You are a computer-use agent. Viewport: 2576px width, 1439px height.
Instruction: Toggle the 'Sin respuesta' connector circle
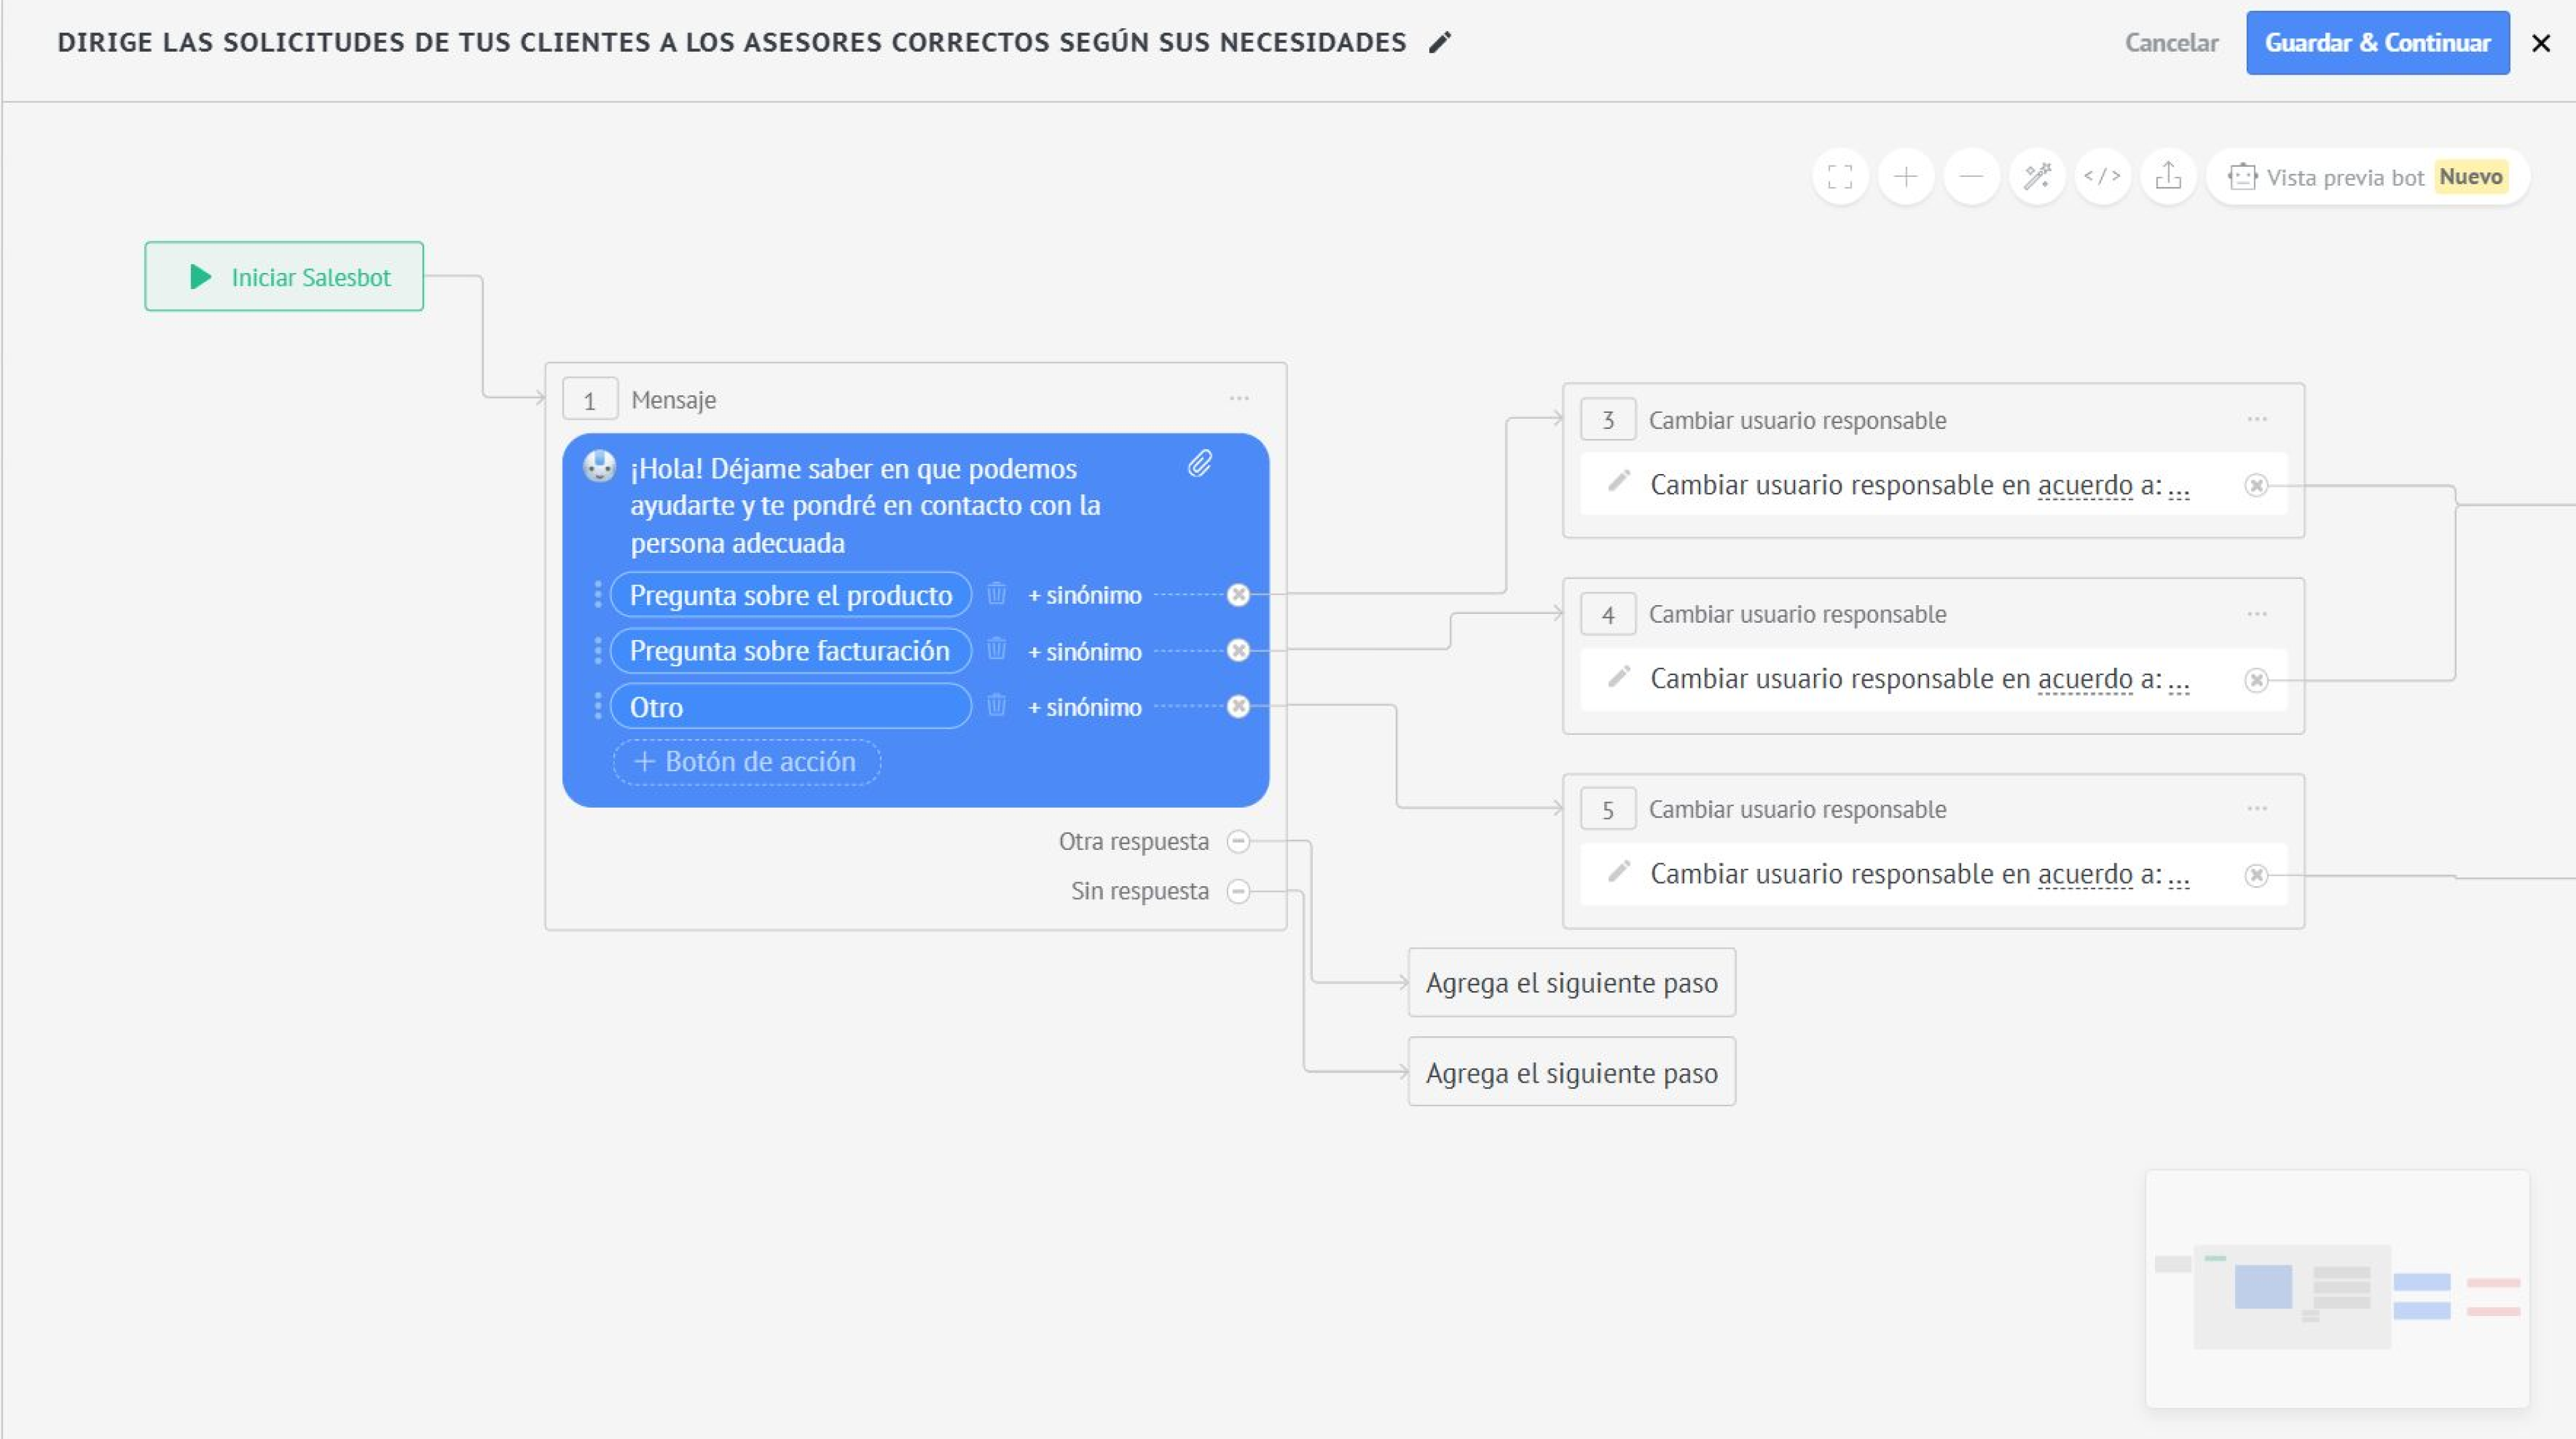click(x=1238, y=891)
